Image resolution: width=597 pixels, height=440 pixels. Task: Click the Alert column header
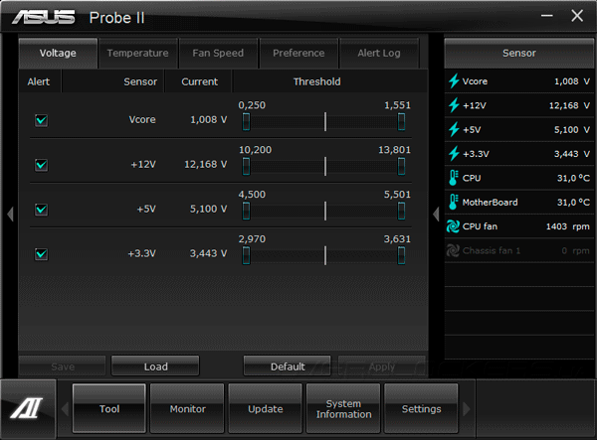click(x=39, y=81)
